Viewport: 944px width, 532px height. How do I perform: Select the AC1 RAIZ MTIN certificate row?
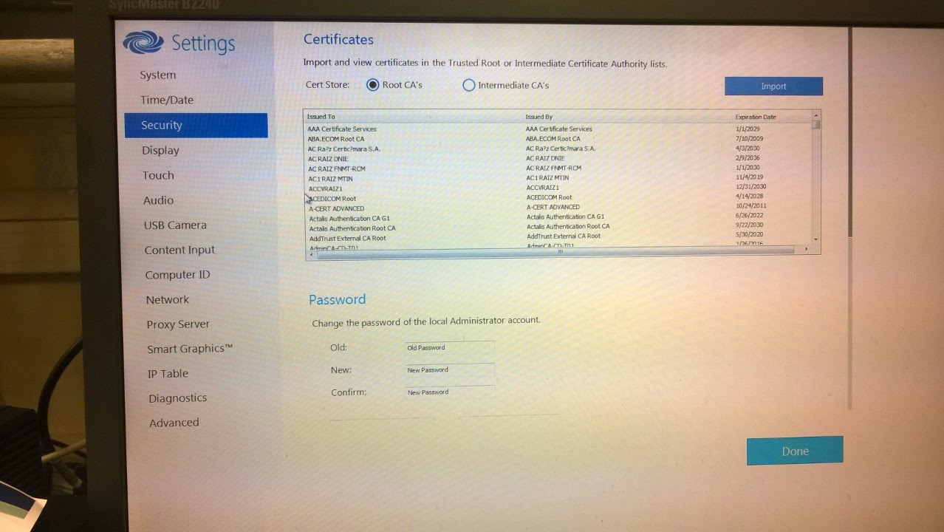558,179
